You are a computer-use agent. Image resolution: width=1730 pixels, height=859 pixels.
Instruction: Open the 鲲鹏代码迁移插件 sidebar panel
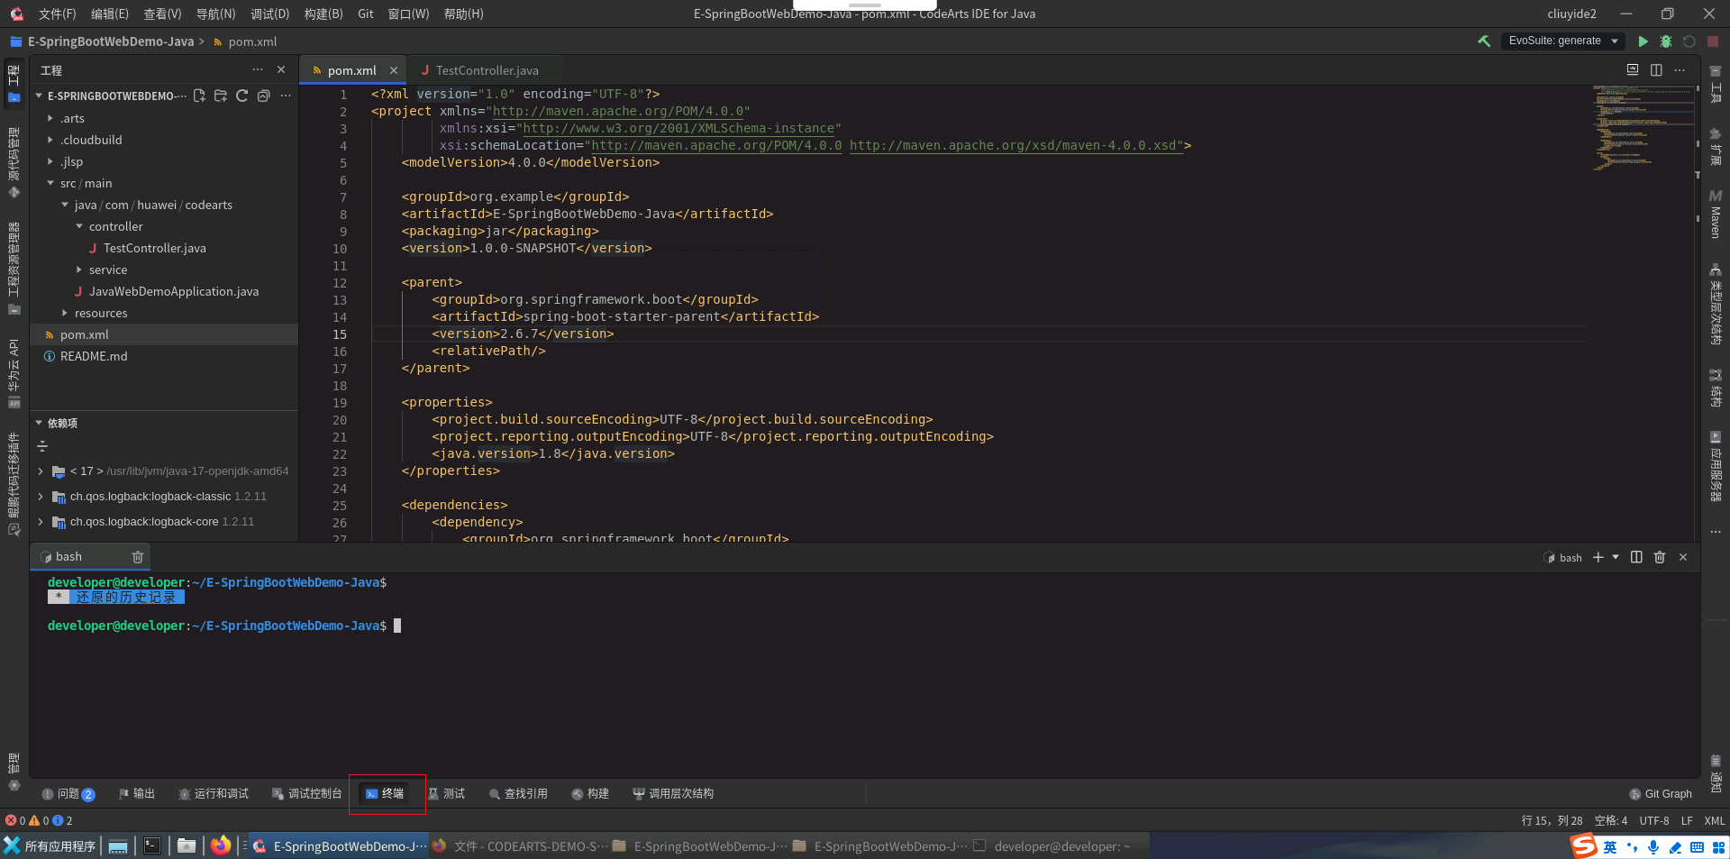[x=14, y=484]
